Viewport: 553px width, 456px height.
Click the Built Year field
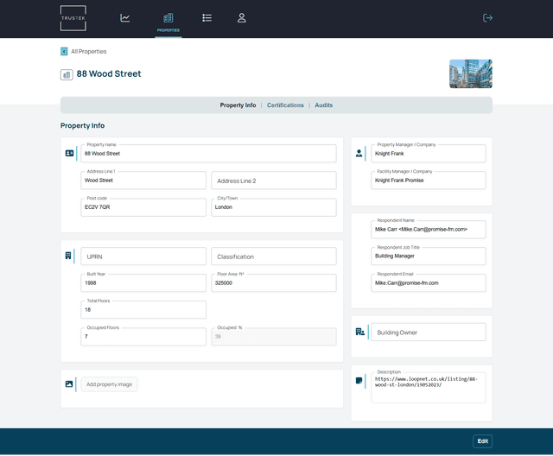143,283
